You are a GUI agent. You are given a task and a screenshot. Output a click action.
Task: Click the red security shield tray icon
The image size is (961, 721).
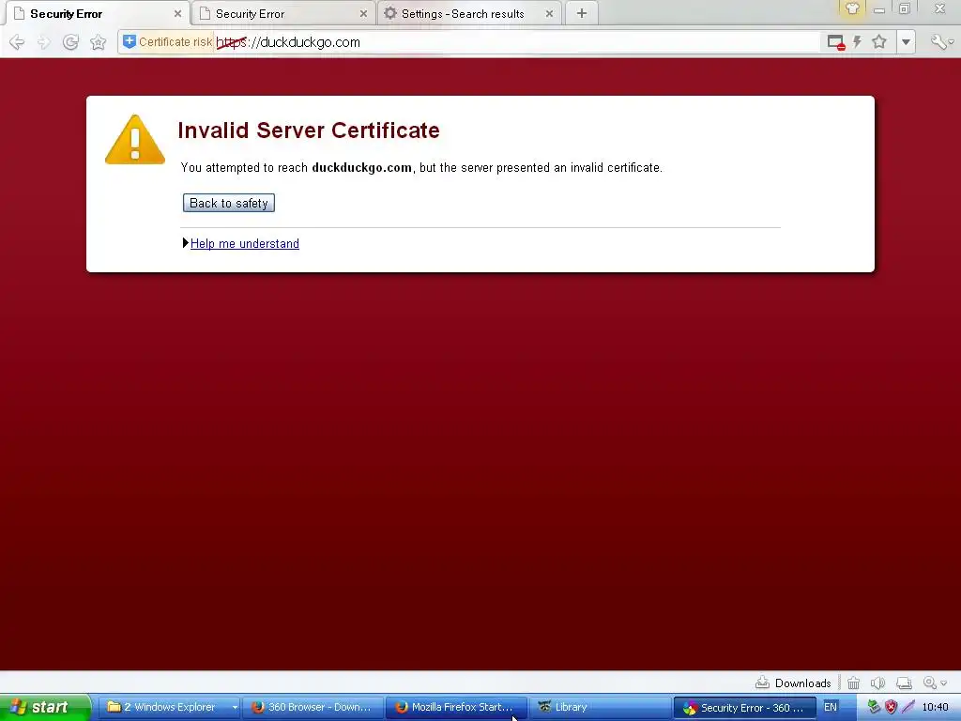coord(892,707)
